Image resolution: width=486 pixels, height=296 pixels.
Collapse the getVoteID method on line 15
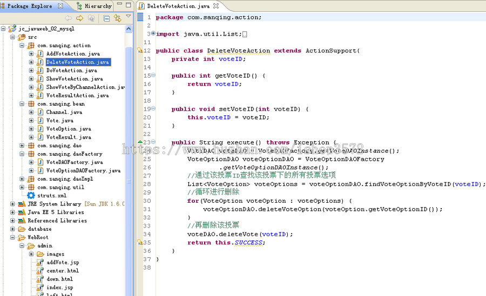coord(153,75)
